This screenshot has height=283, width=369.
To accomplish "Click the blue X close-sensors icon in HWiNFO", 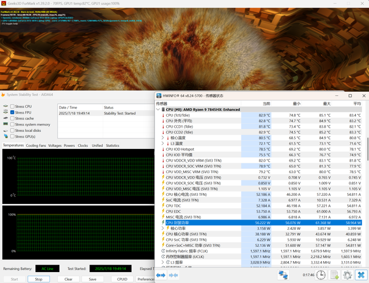I will pyautogui.click(x=361, y=275).
